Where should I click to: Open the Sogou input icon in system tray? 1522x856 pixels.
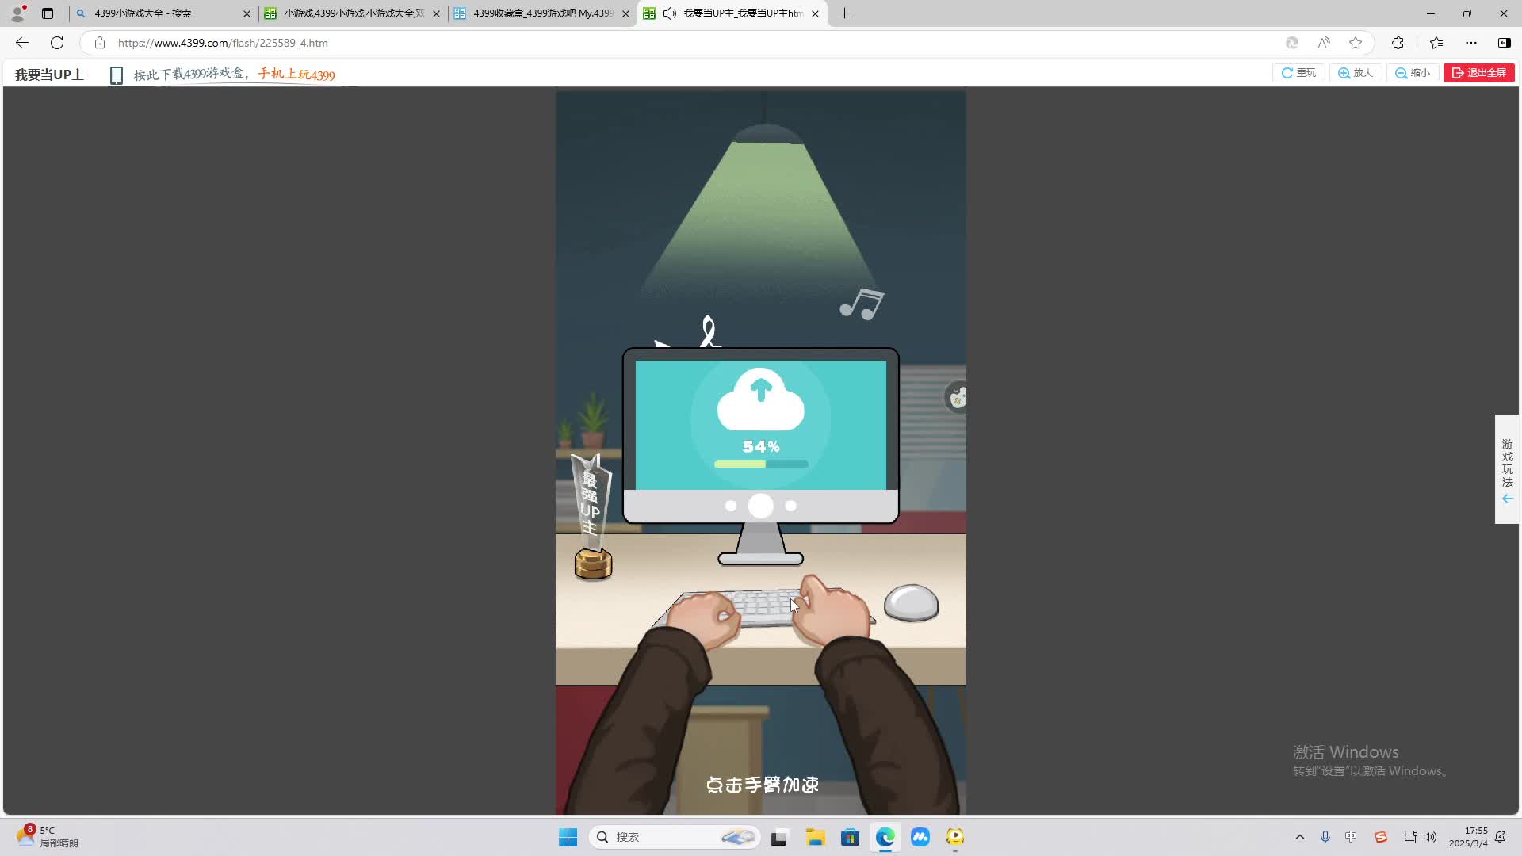pyautogui.click(x=1381, y=836)
